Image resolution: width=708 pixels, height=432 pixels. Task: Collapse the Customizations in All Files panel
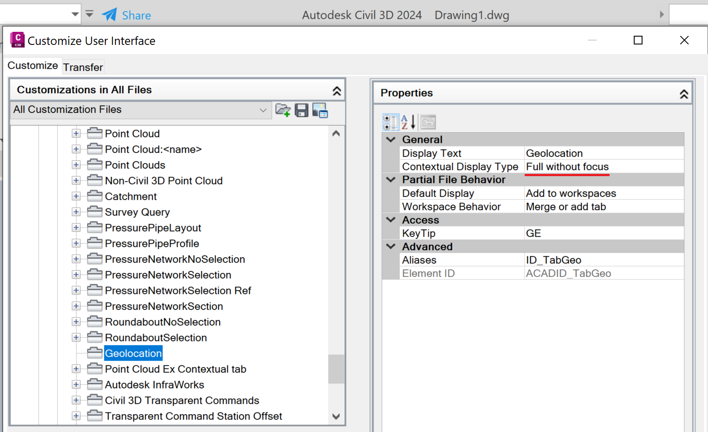click(x=336, y=90)
